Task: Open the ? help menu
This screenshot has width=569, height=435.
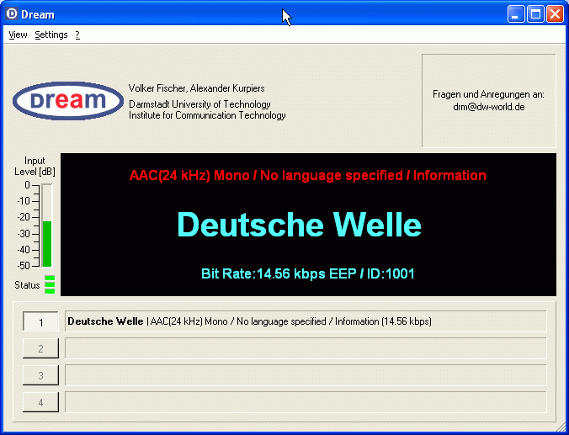Action: pyautogui.click(x=77, y=34)
